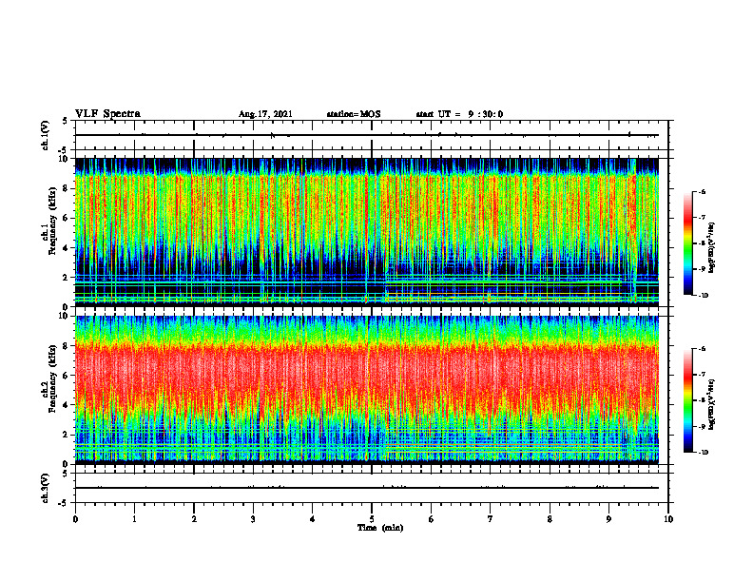Click the "-6" label on ch.1 colorbar
Viewport: 753px width, 582px height.
pos(702,191)
